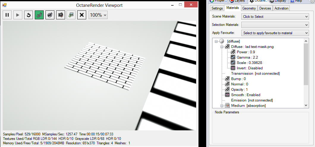Image resolution: width=315 pixels, height=147 pixels.
Task: Select the 'Normal : 0' row
Action: click(240, 84)
